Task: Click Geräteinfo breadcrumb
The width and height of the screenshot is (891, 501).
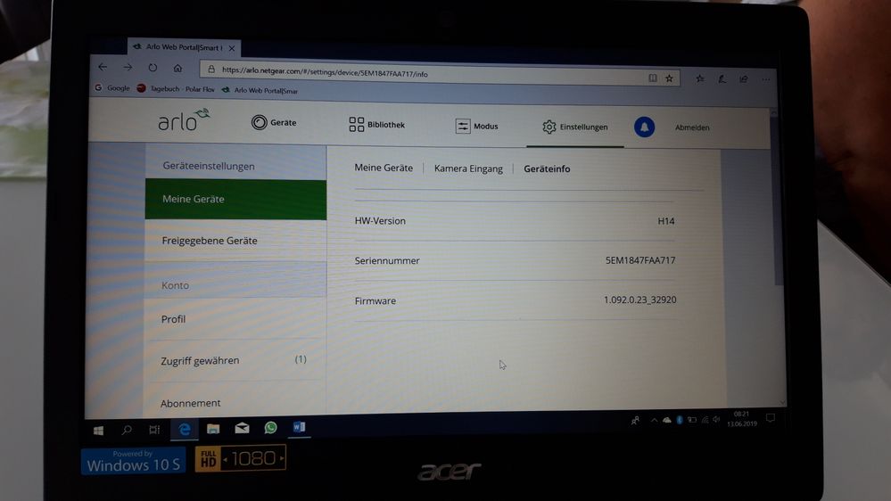Action: pos(547,168)
